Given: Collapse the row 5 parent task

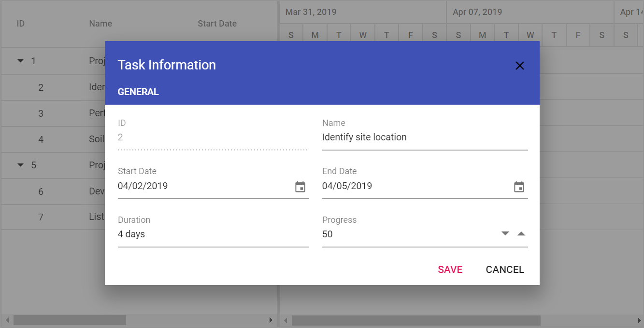Looking at the screenshot, I should click(20, 165).
